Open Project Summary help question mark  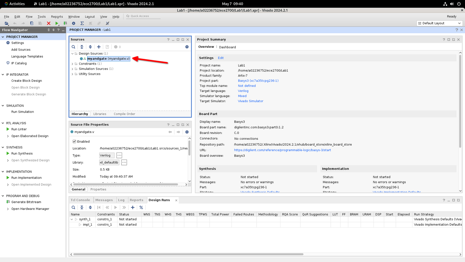[x=444, y=40]
